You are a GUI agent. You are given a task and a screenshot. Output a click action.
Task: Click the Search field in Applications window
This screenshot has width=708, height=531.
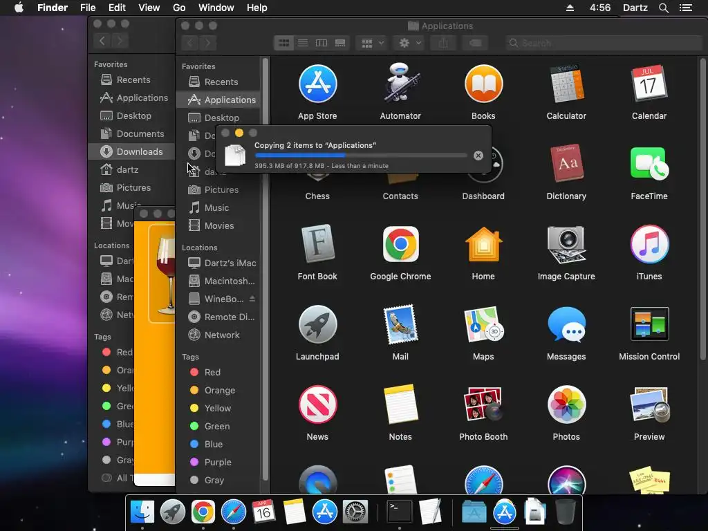(604, 43)
